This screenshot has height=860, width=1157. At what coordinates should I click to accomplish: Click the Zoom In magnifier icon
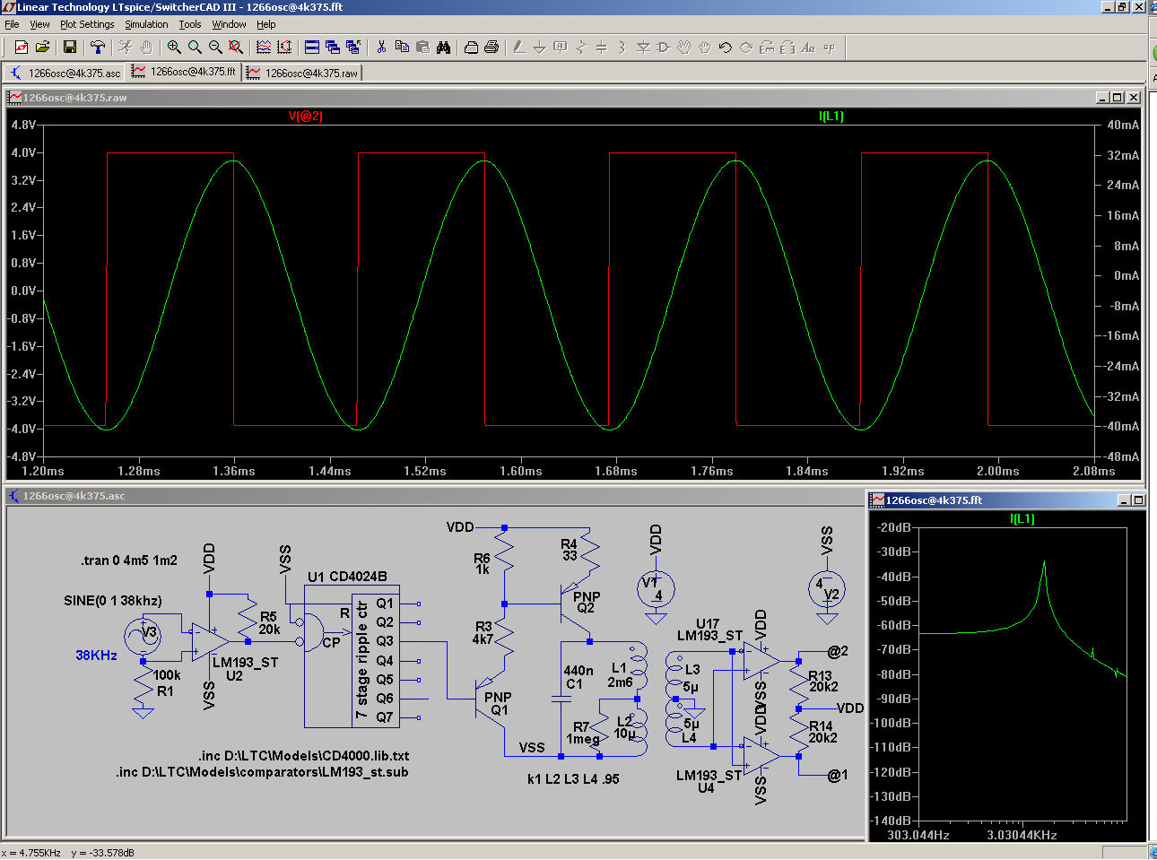click(174, 48)
